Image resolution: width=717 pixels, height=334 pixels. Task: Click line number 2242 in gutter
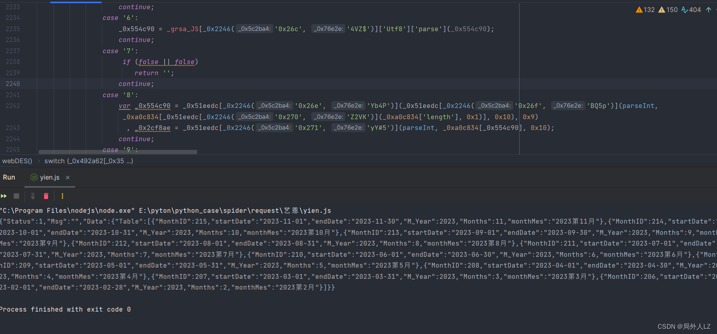(x=13, y=106)
